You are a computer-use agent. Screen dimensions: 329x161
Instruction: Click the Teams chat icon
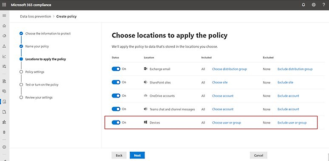tap(146, 109)
